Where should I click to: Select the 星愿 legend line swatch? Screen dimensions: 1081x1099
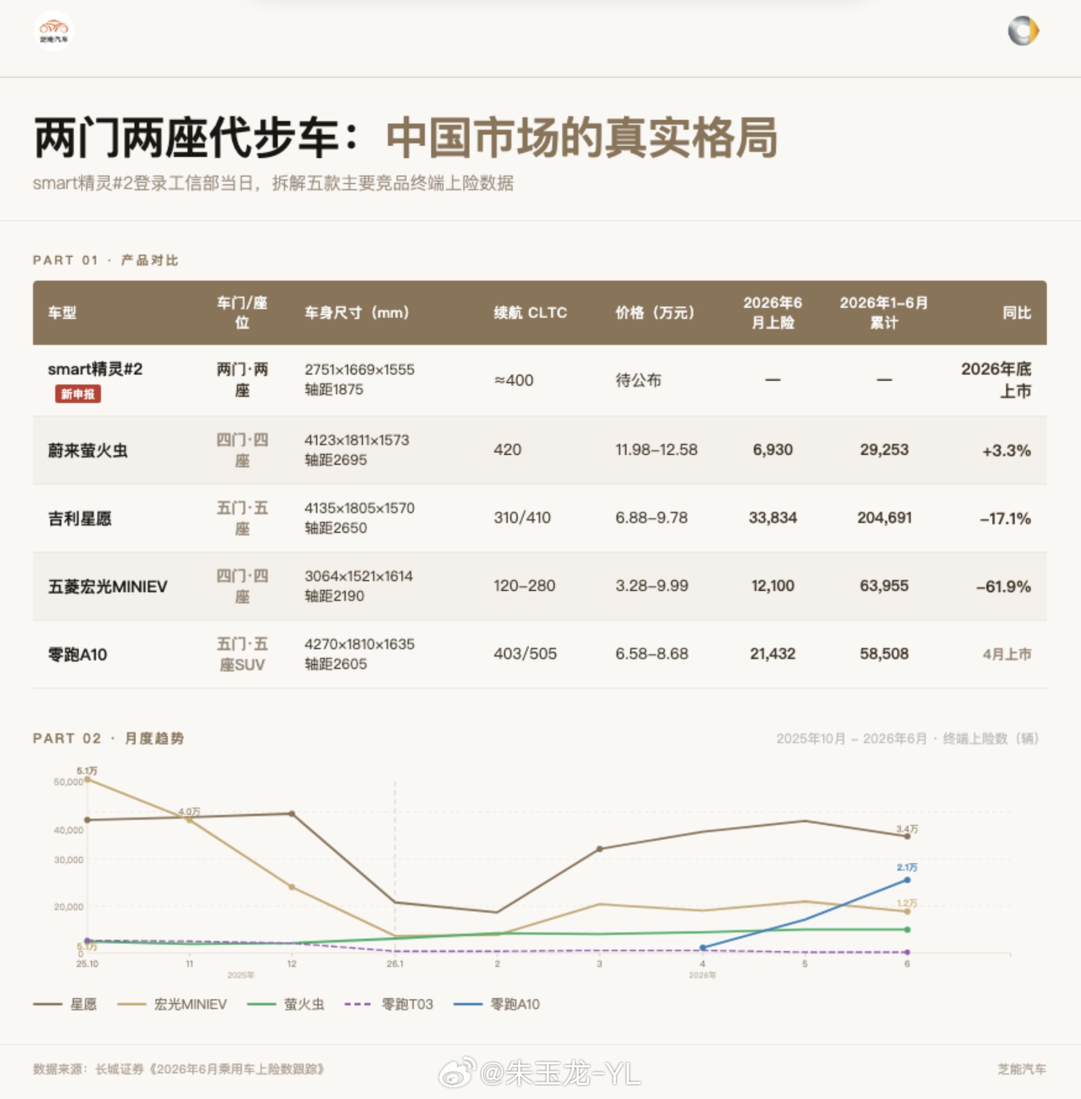point(48,1004)
